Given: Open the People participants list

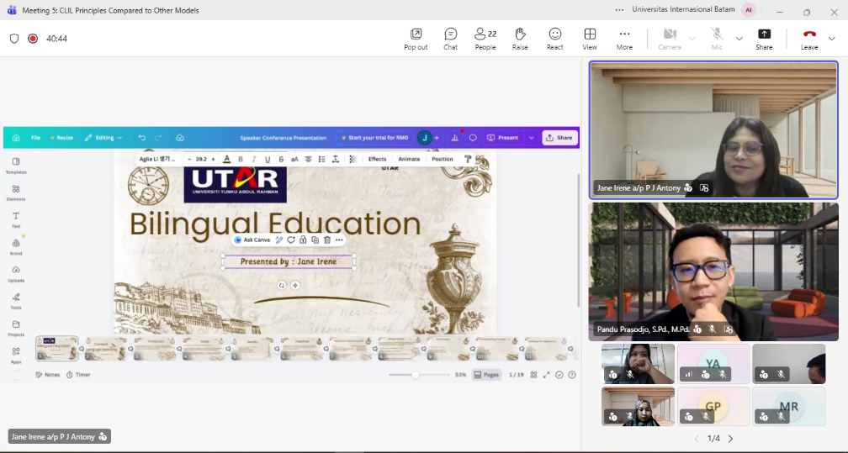Looking at the screenshot, I should 485,39.
